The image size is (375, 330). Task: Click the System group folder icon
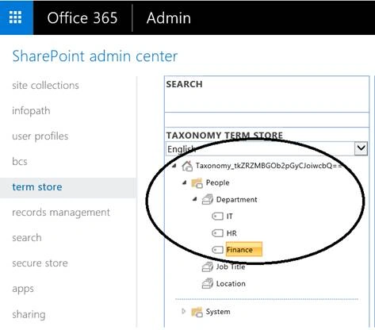click(197, 312)
